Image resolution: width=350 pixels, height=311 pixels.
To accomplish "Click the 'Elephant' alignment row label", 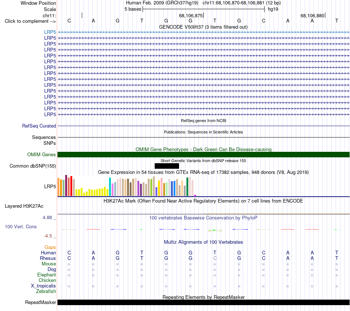I will point(47,275).
